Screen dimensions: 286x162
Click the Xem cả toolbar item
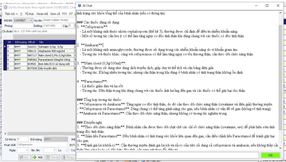55,14
